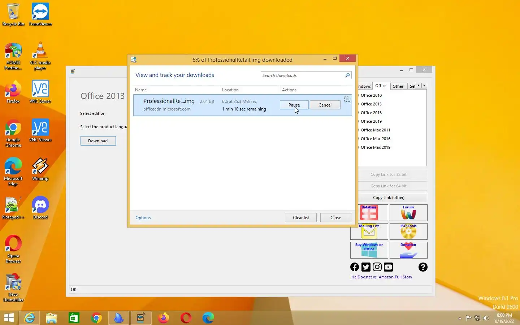Click the Facebook icon in HeiDoc window
The image size is (520, 325).
click(355, 267)
